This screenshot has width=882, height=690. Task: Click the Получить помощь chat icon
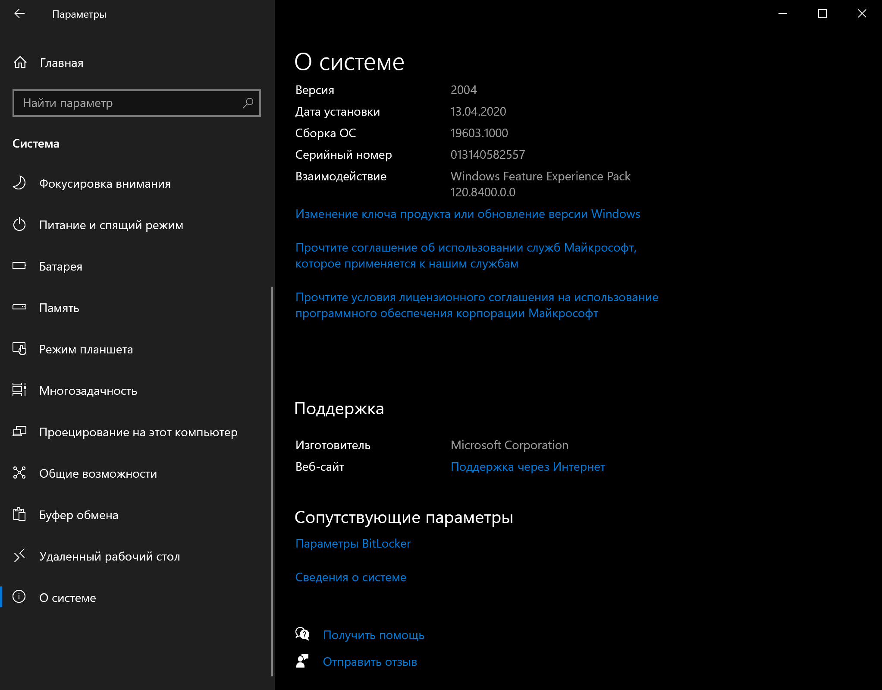tap(302, 634)
